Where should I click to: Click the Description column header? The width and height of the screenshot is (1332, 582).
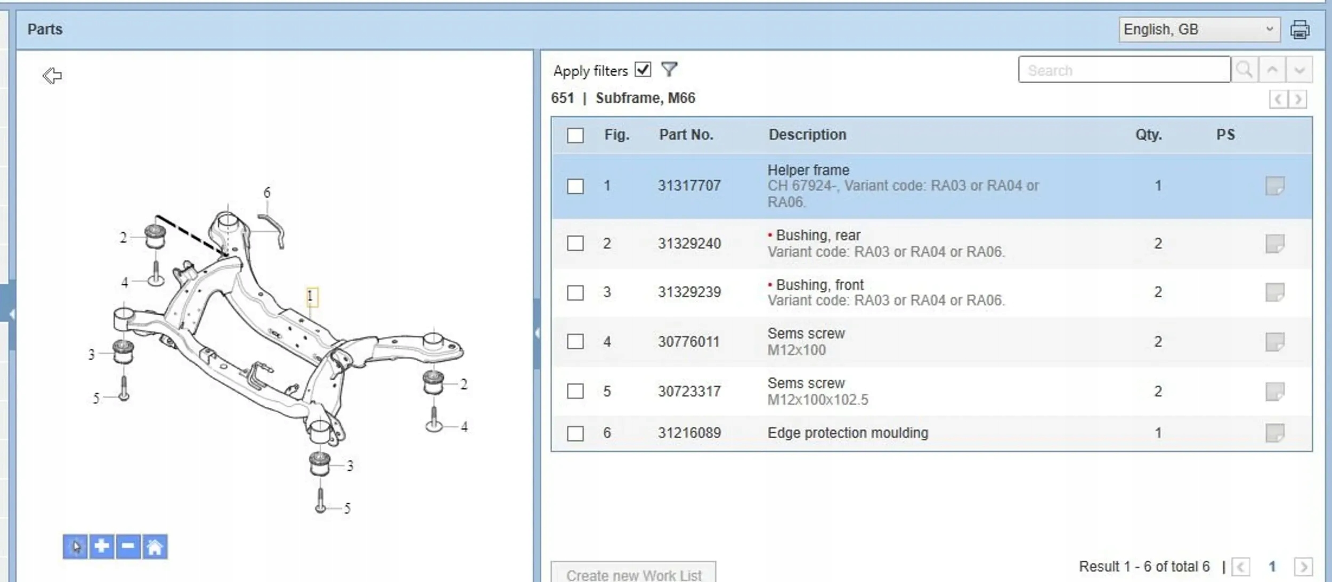point(807,135)
